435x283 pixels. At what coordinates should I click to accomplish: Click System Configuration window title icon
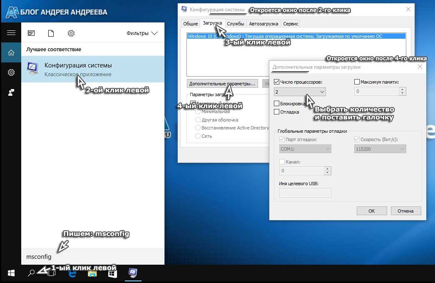tap(184, 9)
